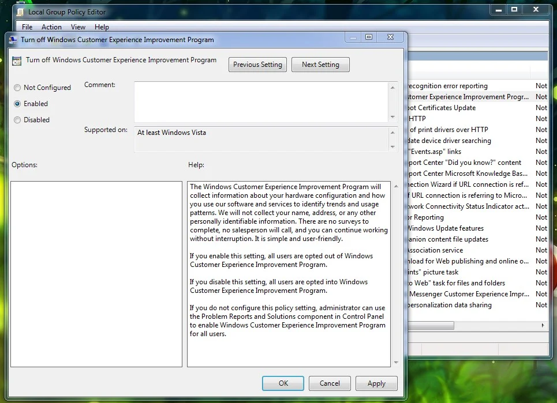Maximize the Local Group Policy Editor window
This screenshot has width=557, height=403.
(514, 10)
